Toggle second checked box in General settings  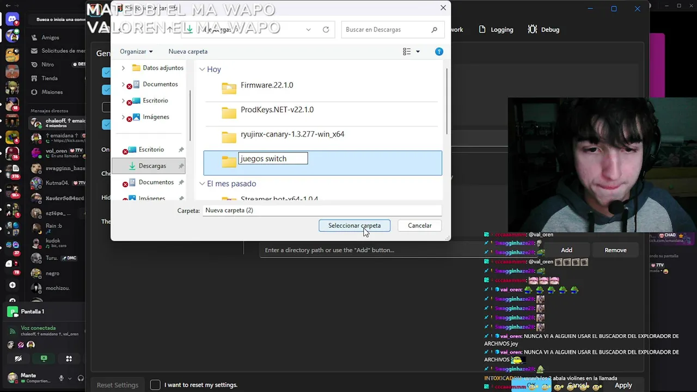click(106, 90)
